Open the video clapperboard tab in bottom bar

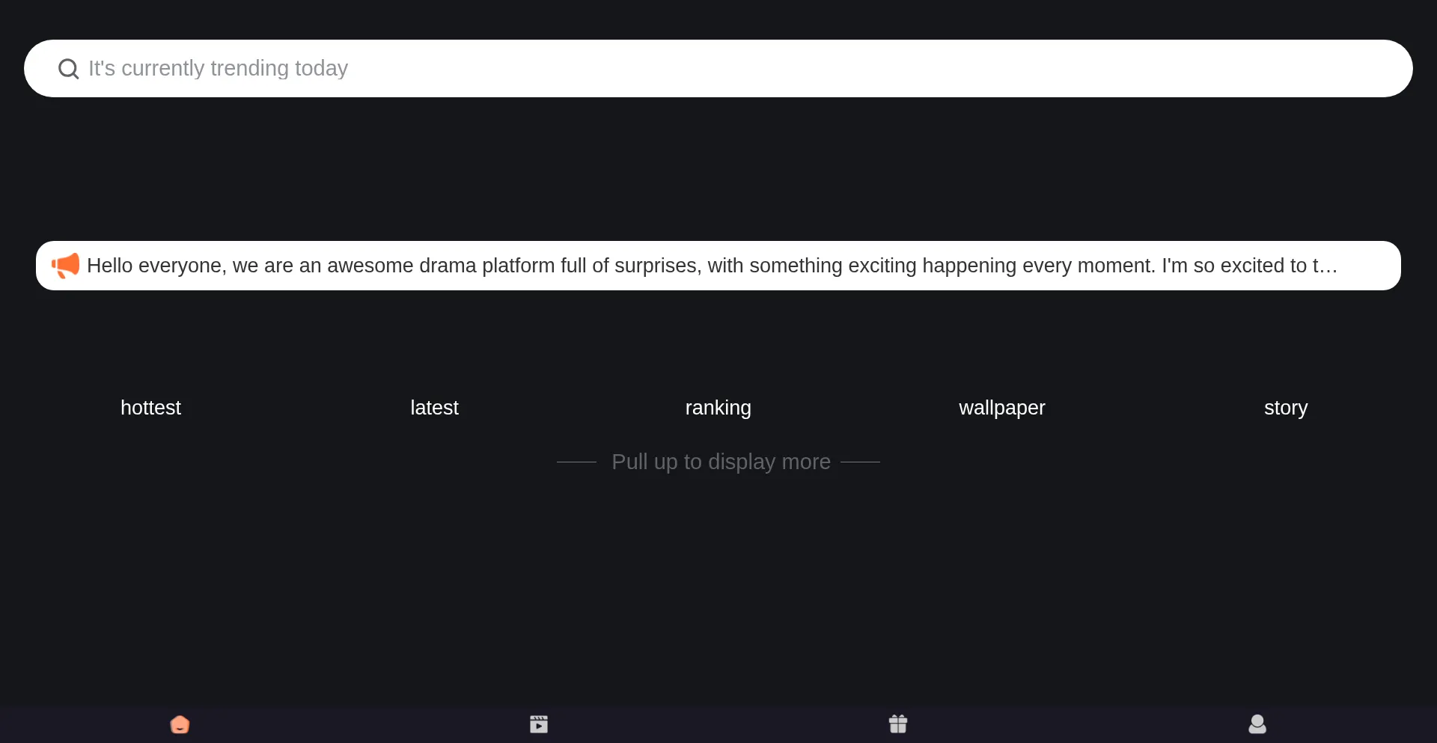539,724
